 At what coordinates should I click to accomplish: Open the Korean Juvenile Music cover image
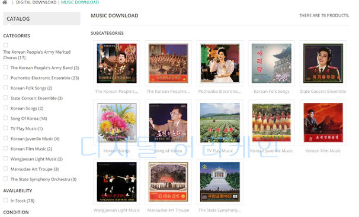(271, 122)
